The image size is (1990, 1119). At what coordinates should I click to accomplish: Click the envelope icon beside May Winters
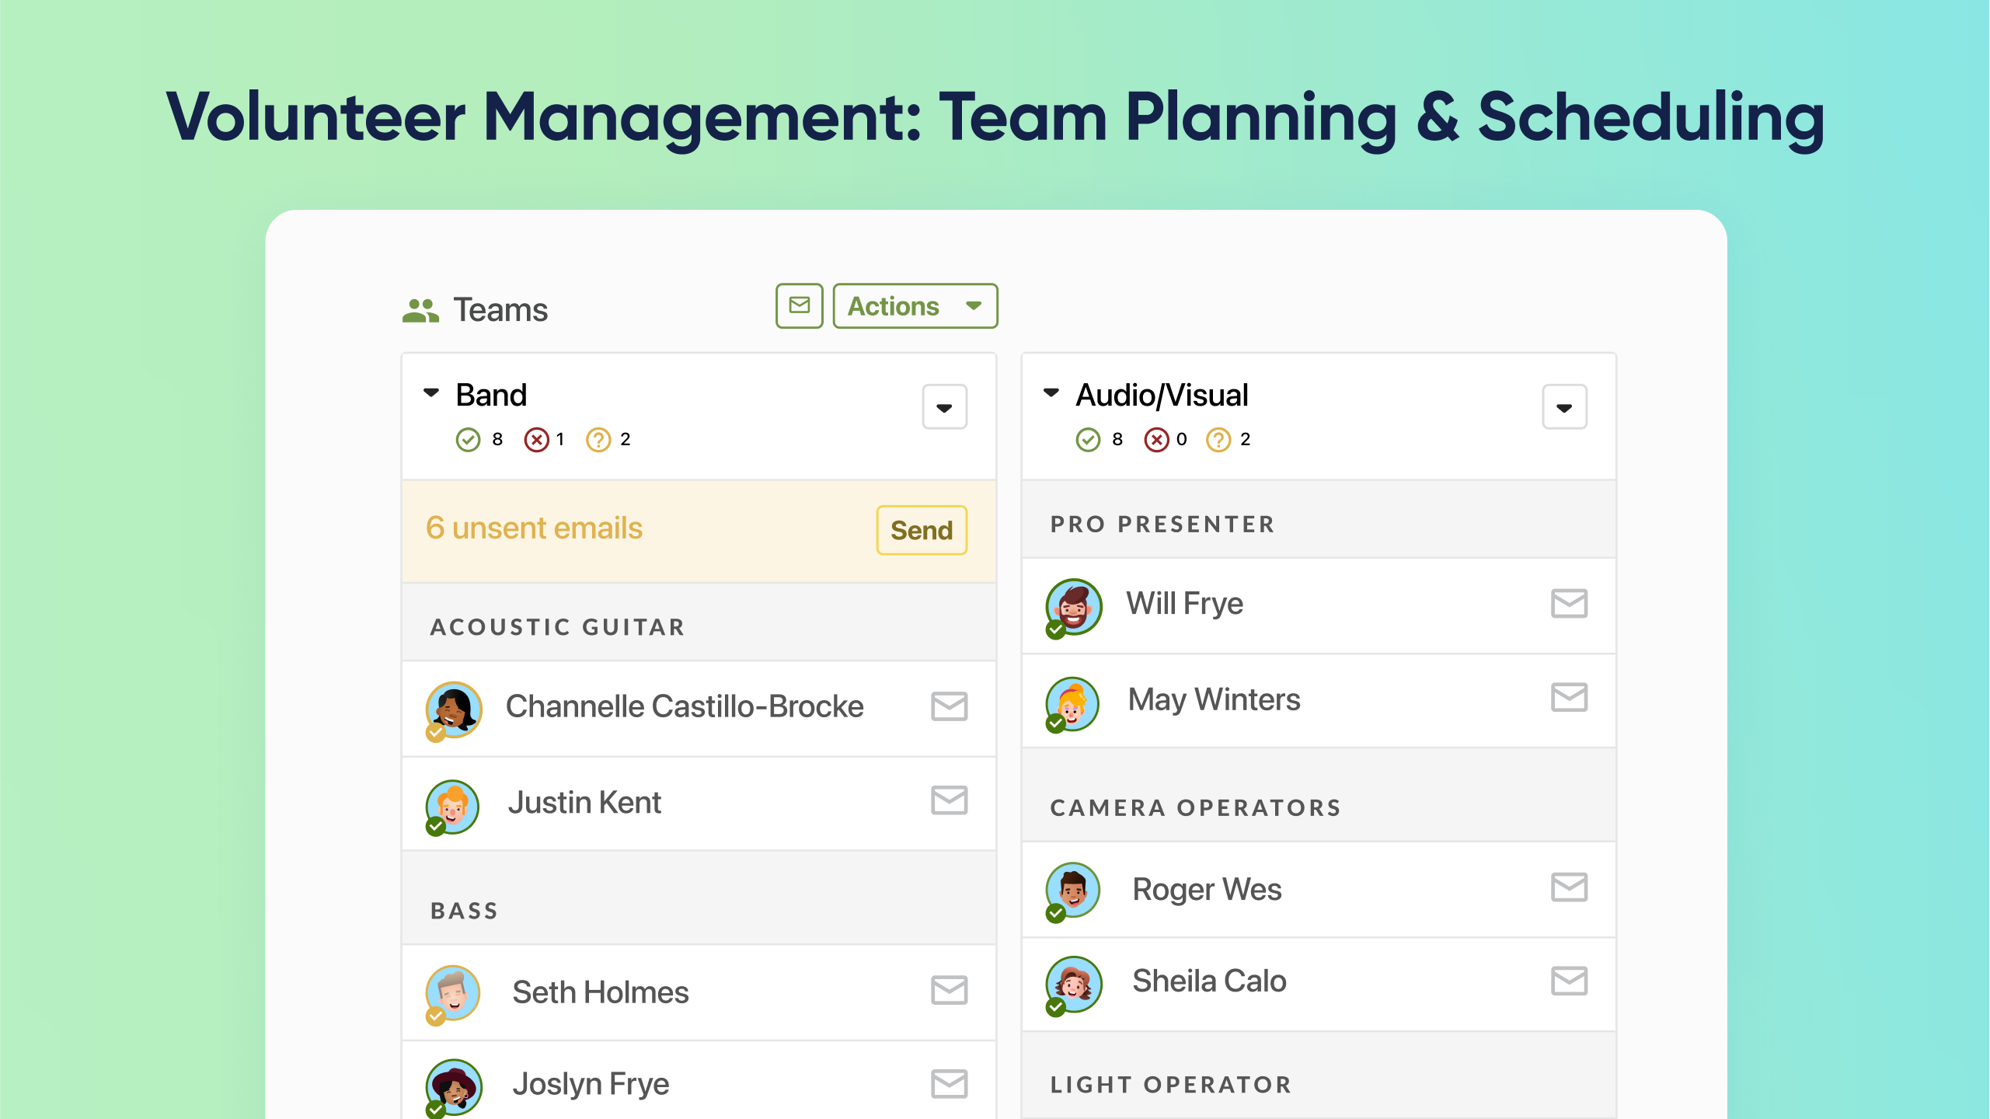point(1569,699)
